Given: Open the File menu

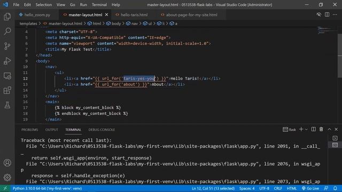Looking at the screenshot, I should [16, 5].
